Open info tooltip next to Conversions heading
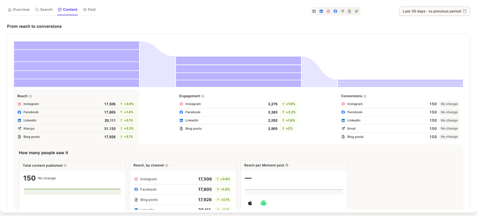 365,96
